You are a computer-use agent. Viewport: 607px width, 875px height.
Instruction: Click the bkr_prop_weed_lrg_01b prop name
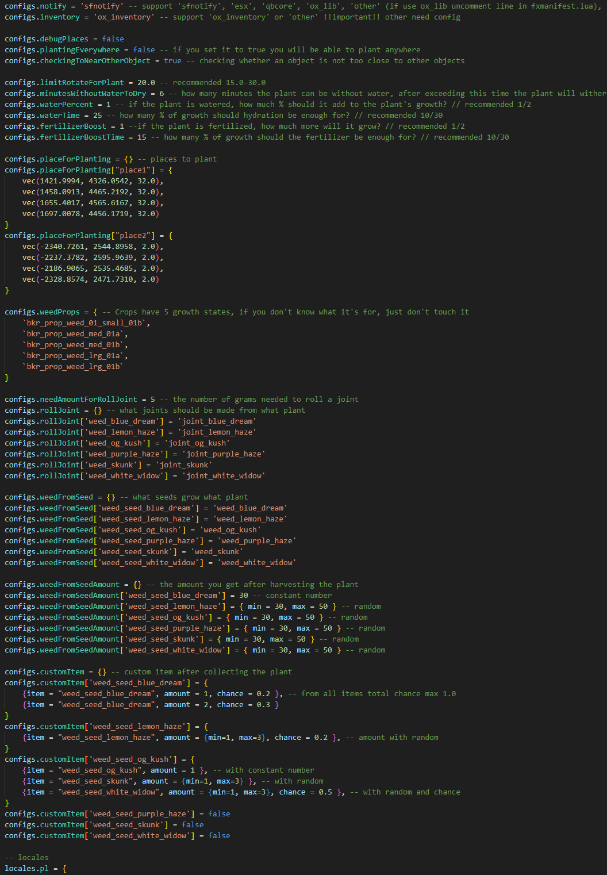point(72,367)
